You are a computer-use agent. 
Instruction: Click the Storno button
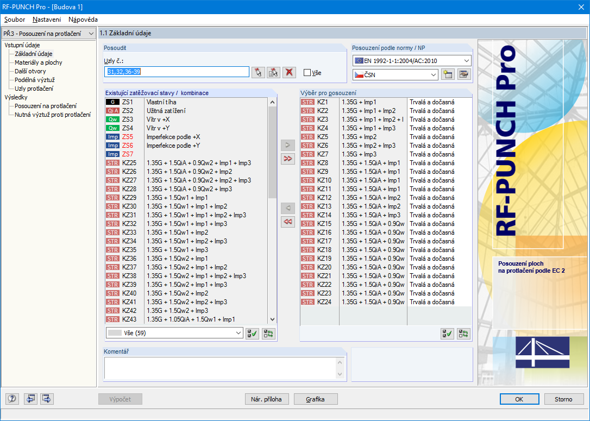coord(563,399)
